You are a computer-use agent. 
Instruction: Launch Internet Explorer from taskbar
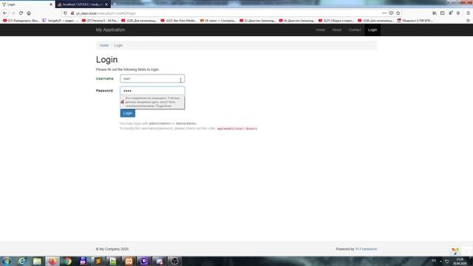point(22,261)
